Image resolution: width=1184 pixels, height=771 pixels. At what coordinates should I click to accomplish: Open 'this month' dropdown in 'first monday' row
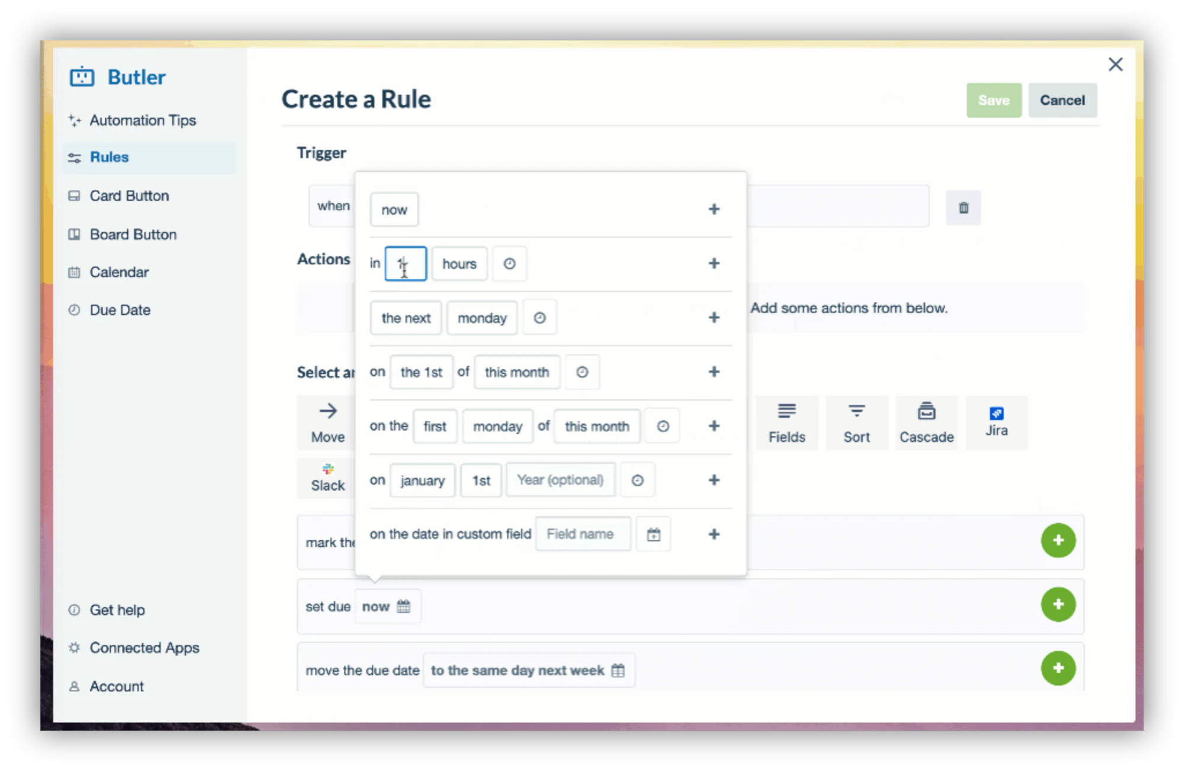597,427
